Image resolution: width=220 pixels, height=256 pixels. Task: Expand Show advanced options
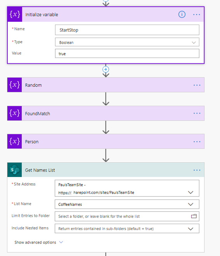pyautogui.click(x=38, y=242)
